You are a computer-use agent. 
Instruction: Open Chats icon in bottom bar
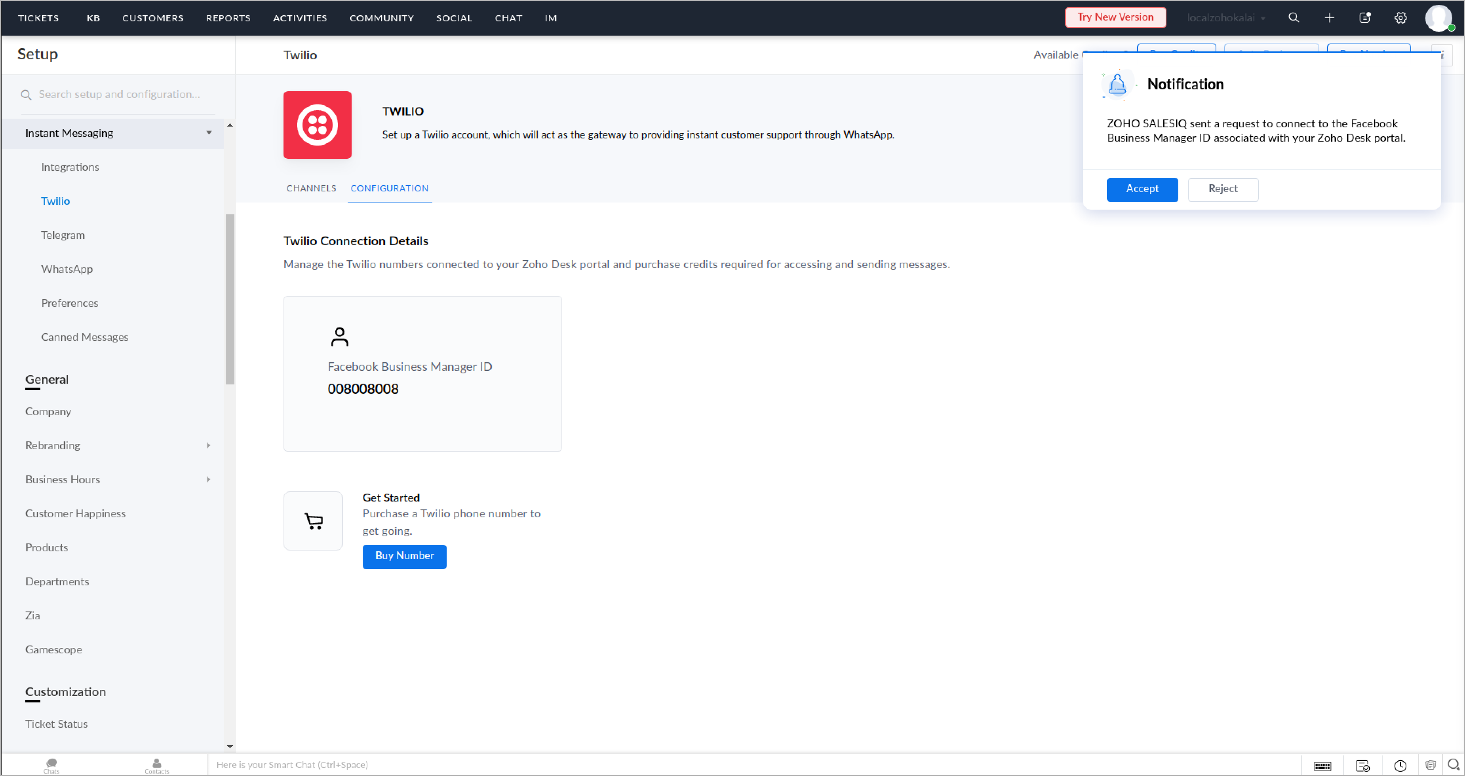(51, 765)
